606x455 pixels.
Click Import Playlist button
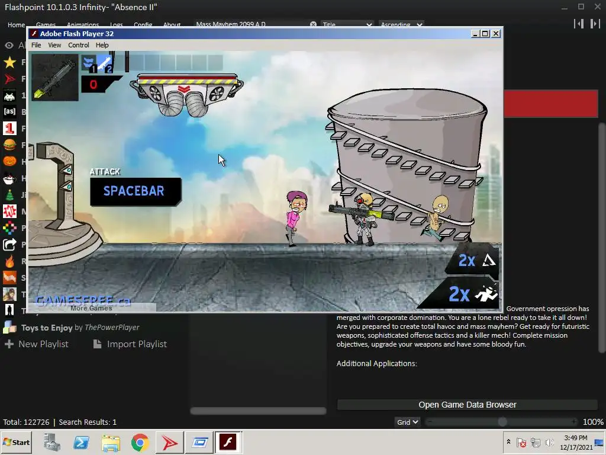pos(130,344)
